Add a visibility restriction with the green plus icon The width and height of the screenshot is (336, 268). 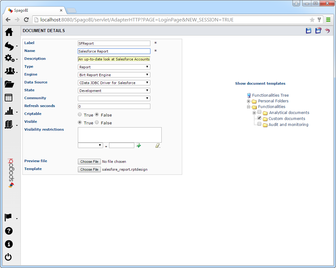pos(139,145)
